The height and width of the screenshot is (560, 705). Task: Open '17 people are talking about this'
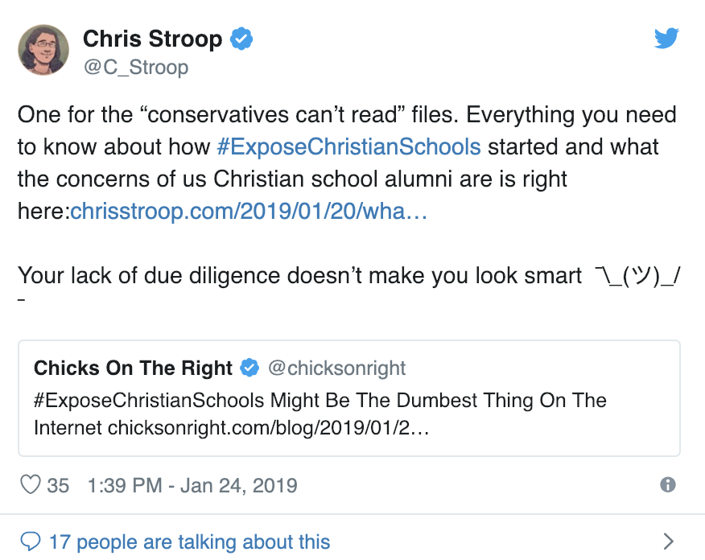point(190,541)
